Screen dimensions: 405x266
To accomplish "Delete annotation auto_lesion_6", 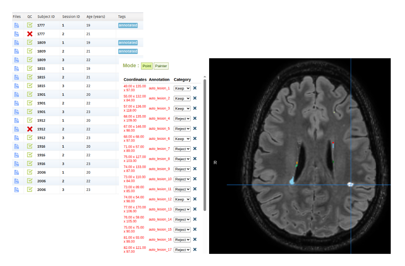I will [195, 138].
